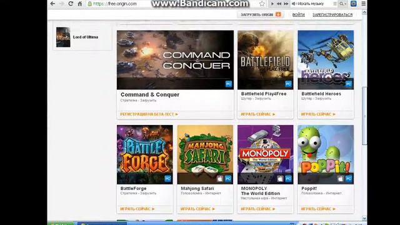Bookmark page with the star icon
The height and width of the screenshot is (225, 400).
pos(262,4)
